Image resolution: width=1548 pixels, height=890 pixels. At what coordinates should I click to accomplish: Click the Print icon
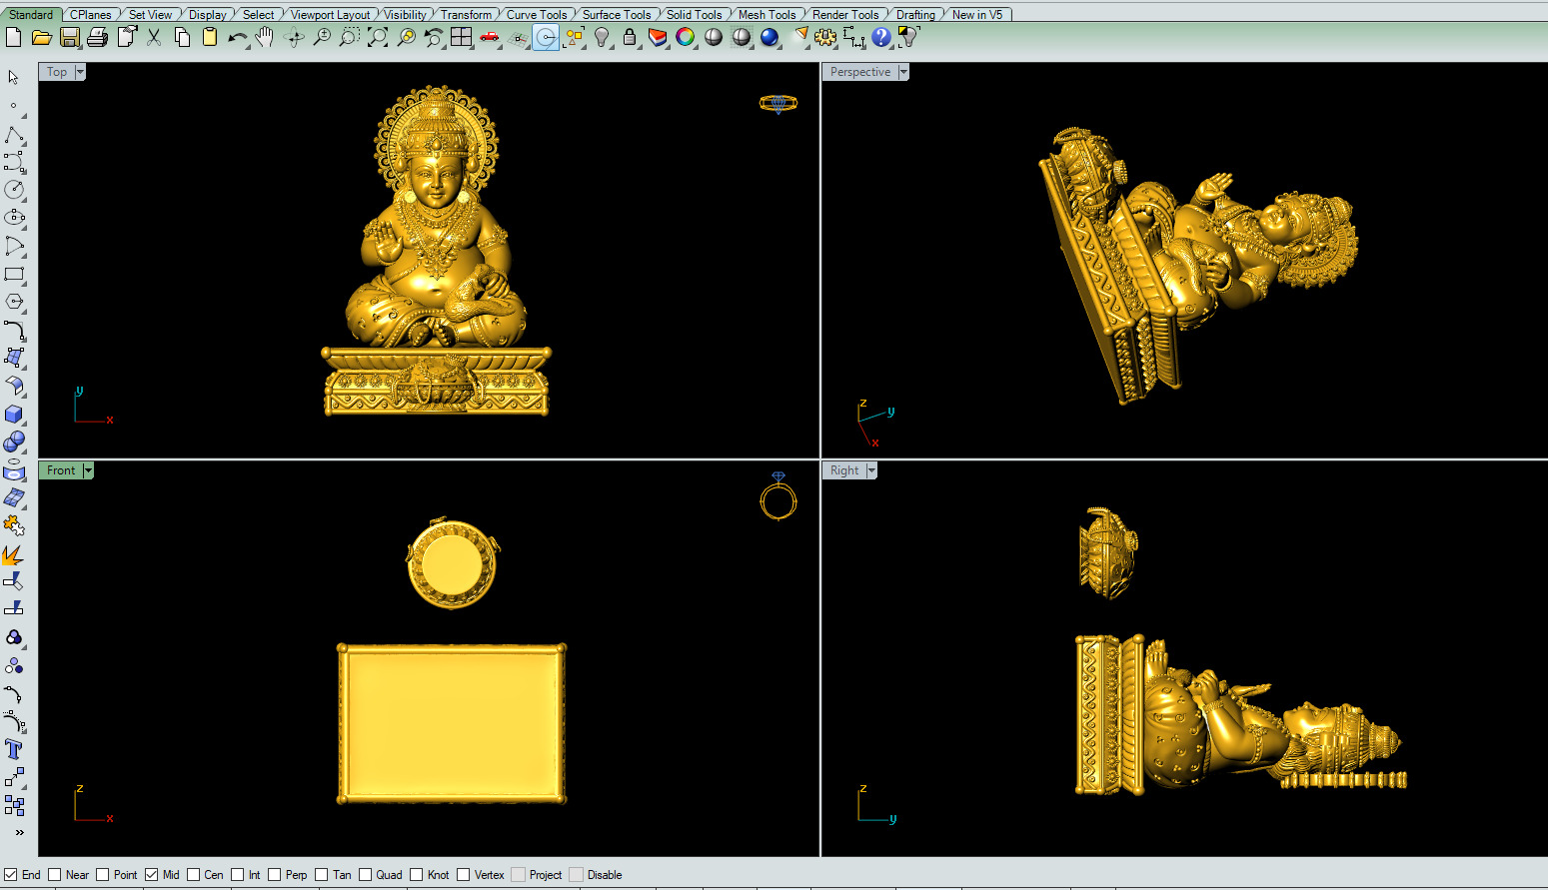(x=97, y=37)
